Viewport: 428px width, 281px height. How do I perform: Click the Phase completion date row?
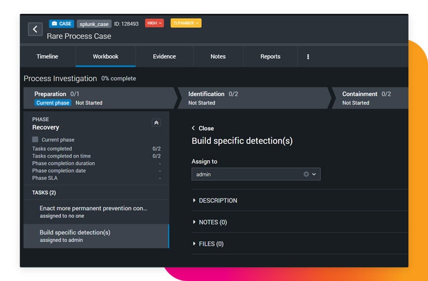pyautogui.click(x=96, y=171)
